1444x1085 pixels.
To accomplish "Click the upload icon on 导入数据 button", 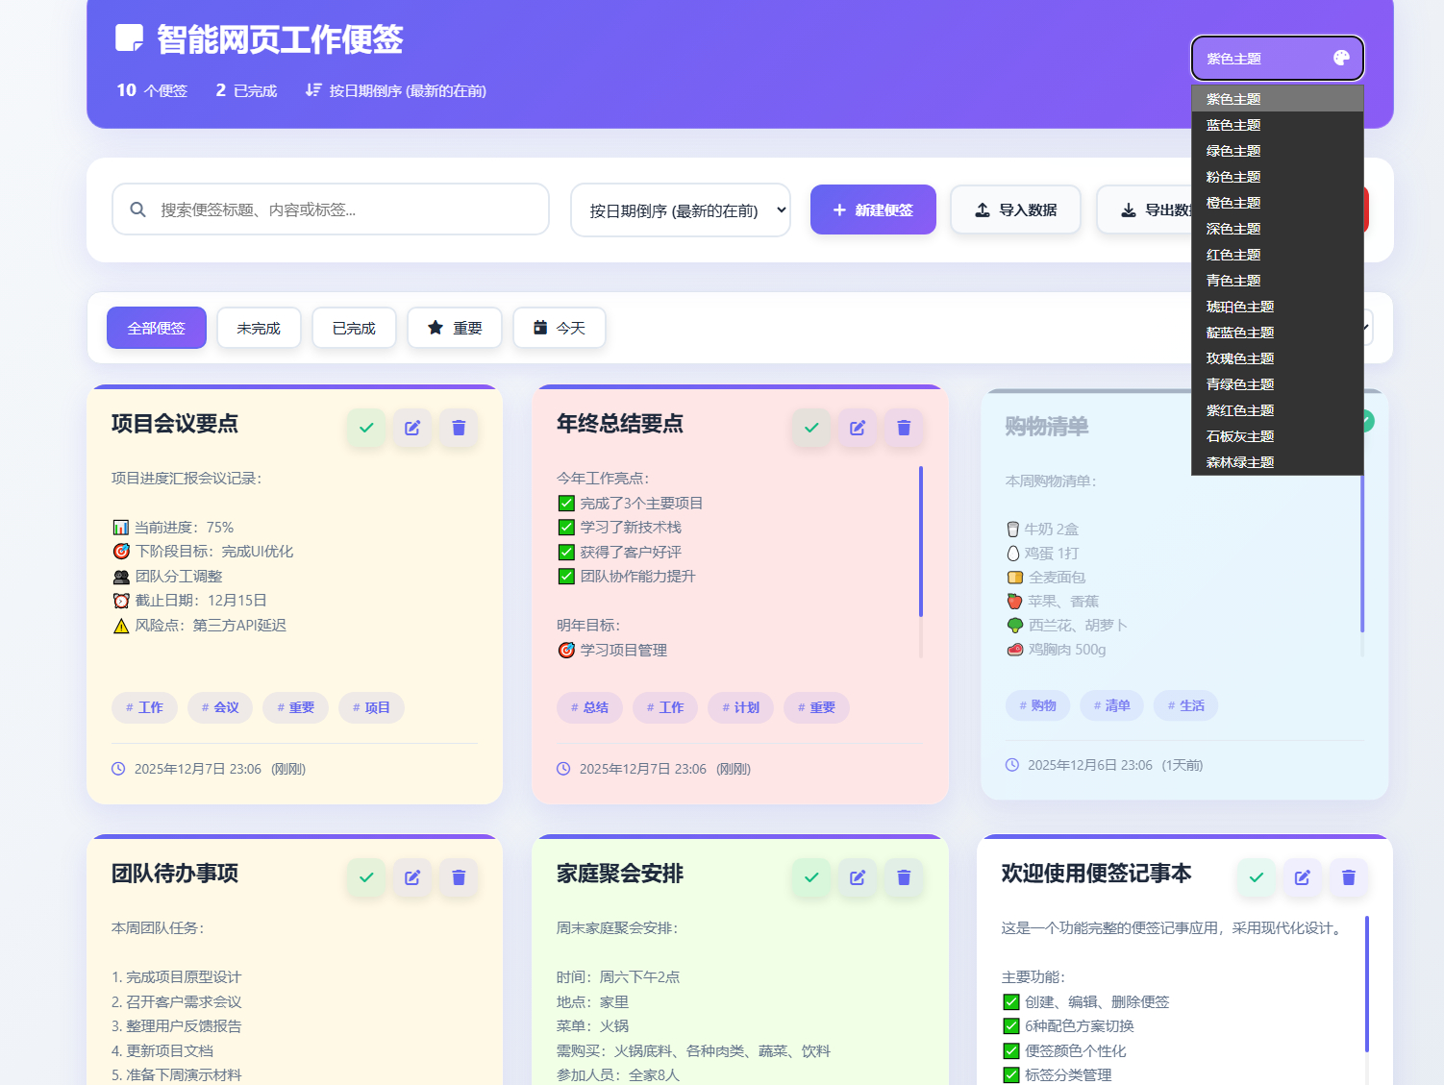I will pyautogui.click(x=982, y=209).
